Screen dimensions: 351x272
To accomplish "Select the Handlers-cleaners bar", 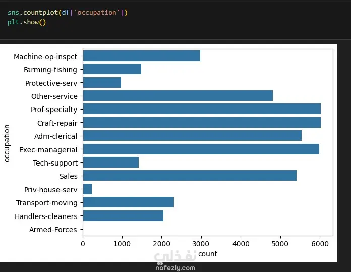I will click(x=123, y=216).
